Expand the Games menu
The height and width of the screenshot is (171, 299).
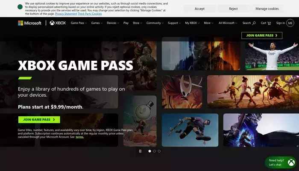coord(97,23)
